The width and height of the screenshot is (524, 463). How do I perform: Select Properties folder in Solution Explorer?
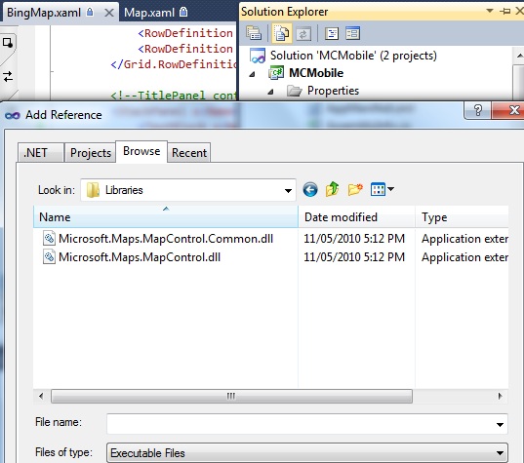point(333,91)
